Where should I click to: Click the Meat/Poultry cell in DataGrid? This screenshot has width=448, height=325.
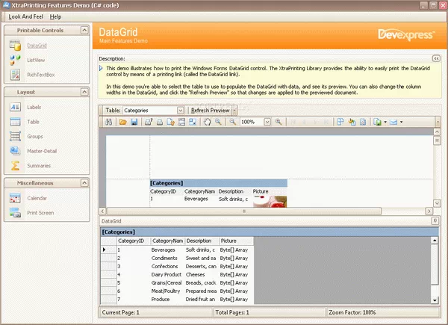pyautogui.click(x=167, y=291)
